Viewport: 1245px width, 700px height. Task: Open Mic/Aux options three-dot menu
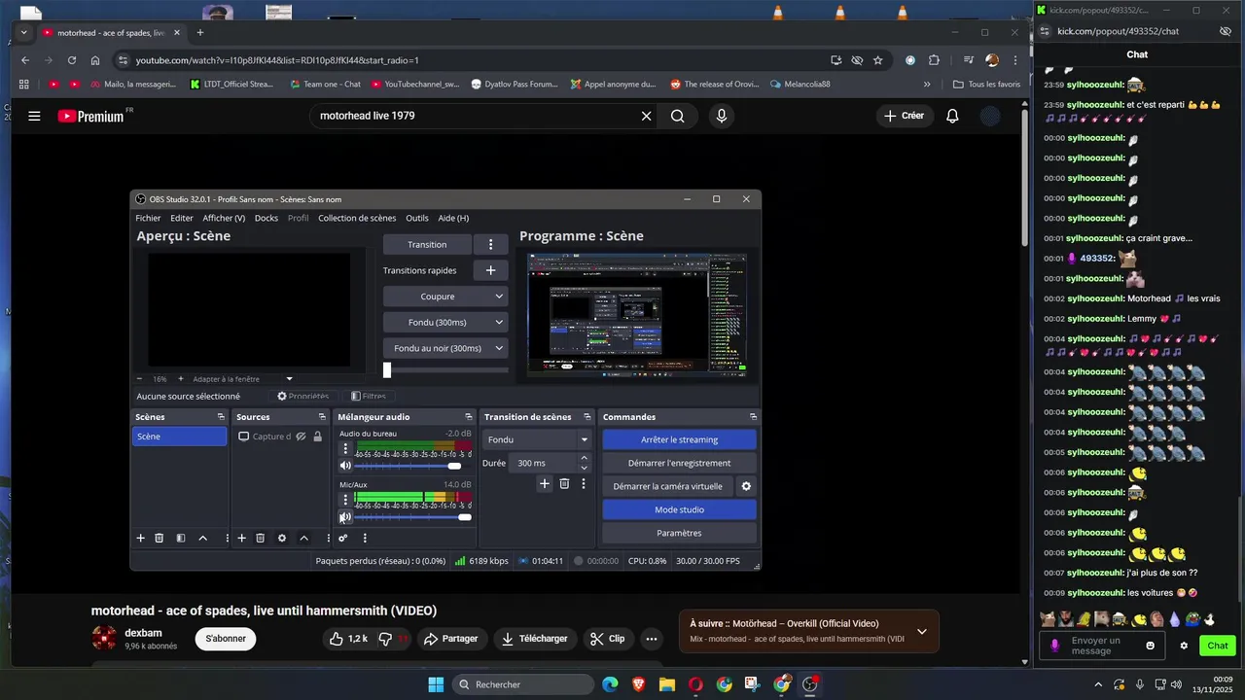point(345,500)
